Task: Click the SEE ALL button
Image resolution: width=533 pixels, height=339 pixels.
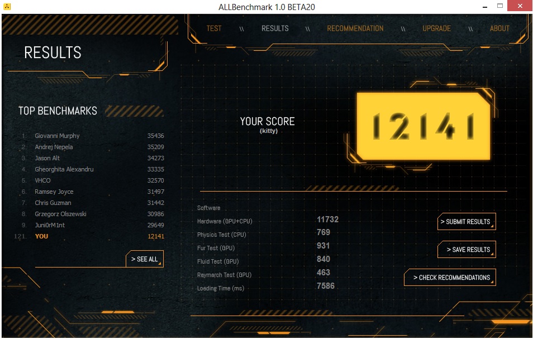Action: (x=145, y=259)
